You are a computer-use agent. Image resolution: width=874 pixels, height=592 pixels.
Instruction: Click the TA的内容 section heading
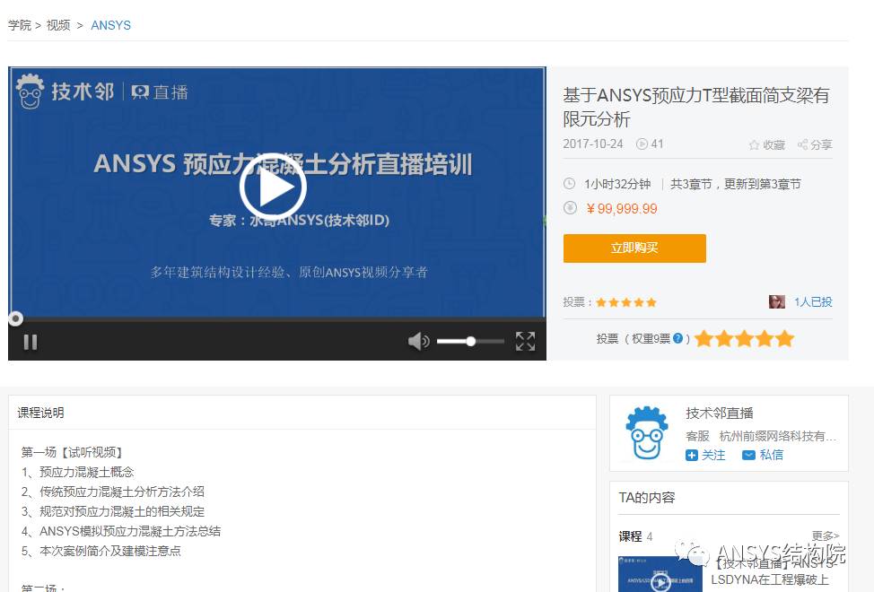pos(647,497)
